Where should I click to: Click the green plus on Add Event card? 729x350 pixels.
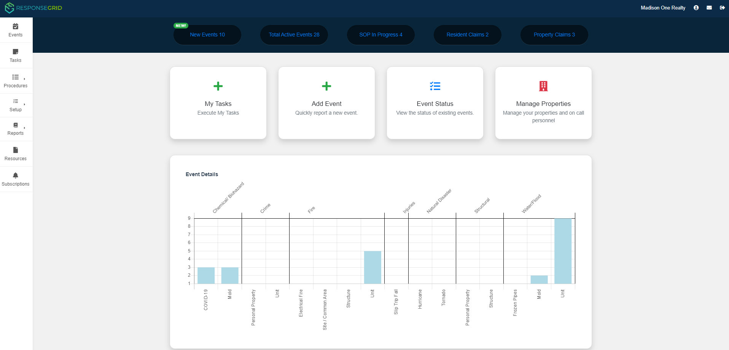click(326, 86)
